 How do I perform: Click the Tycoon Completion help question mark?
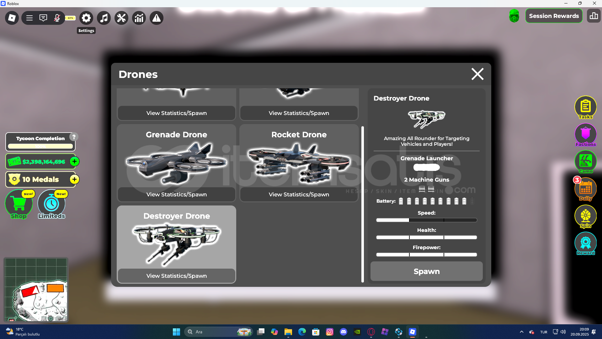click(74, 137)
